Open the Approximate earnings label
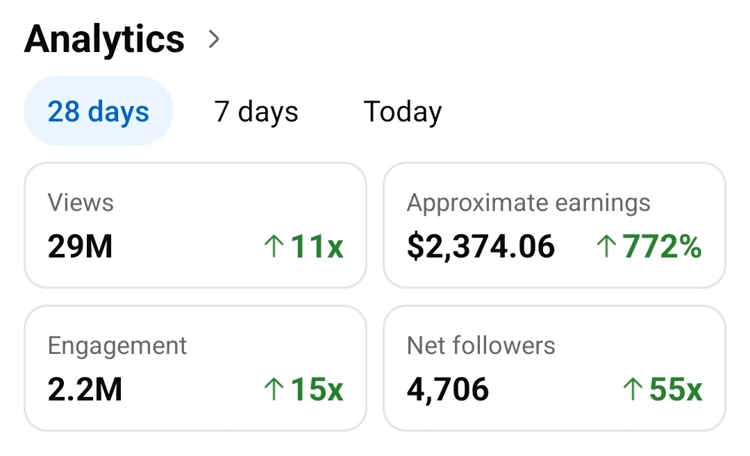This screenshot has height=456, width=750. [528, 203]
